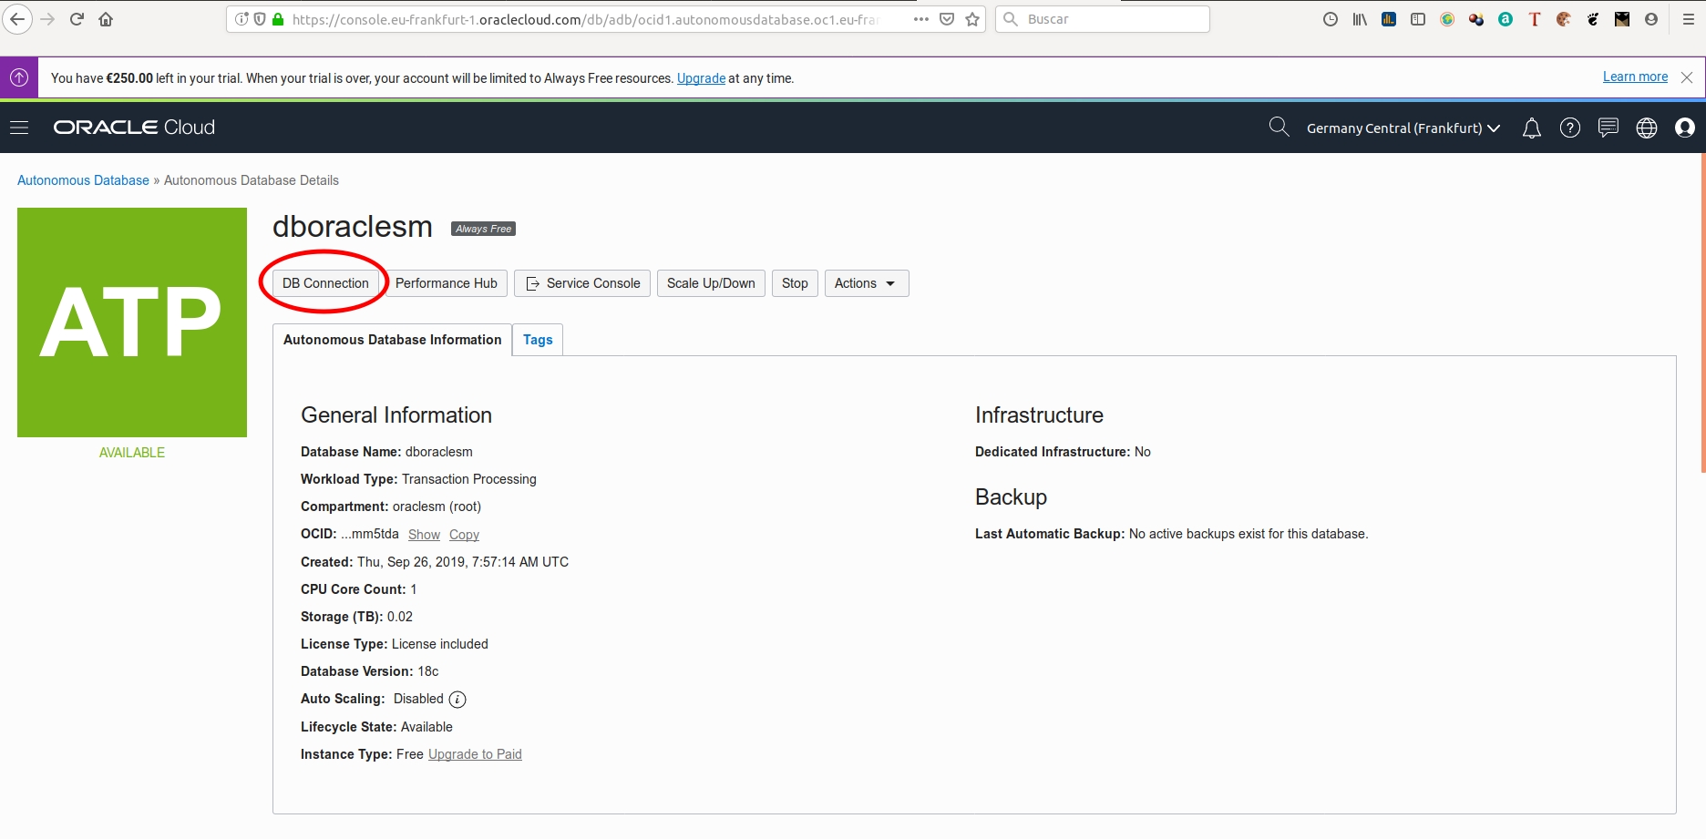
Task: Click the DB Connection button
Action: [325, 283]
